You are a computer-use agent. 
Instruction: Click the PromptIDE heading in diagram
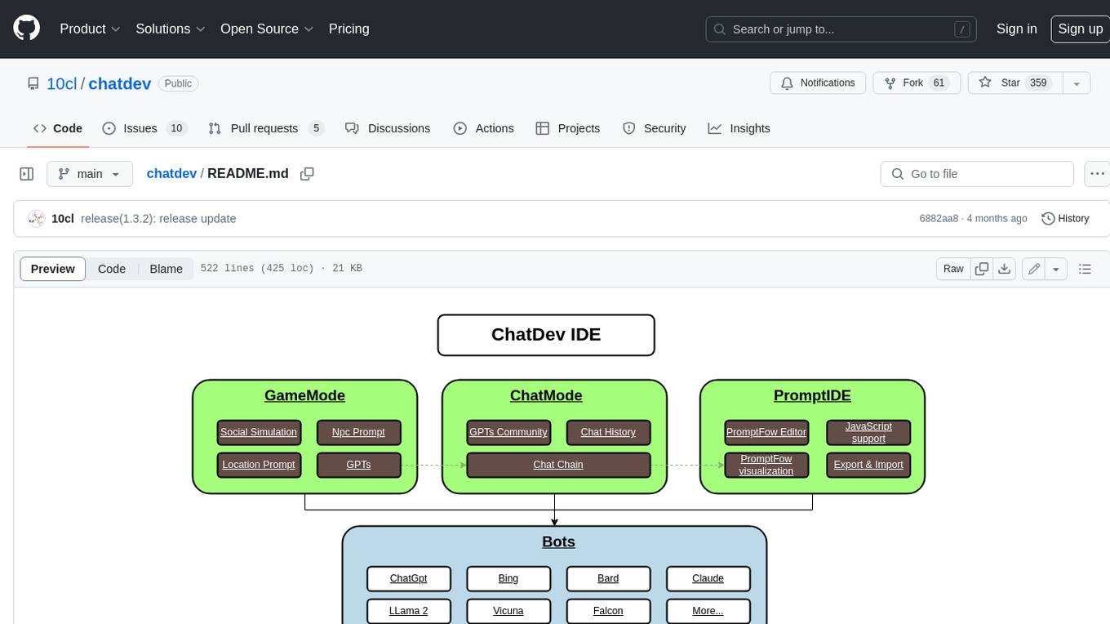click(812, 395)
